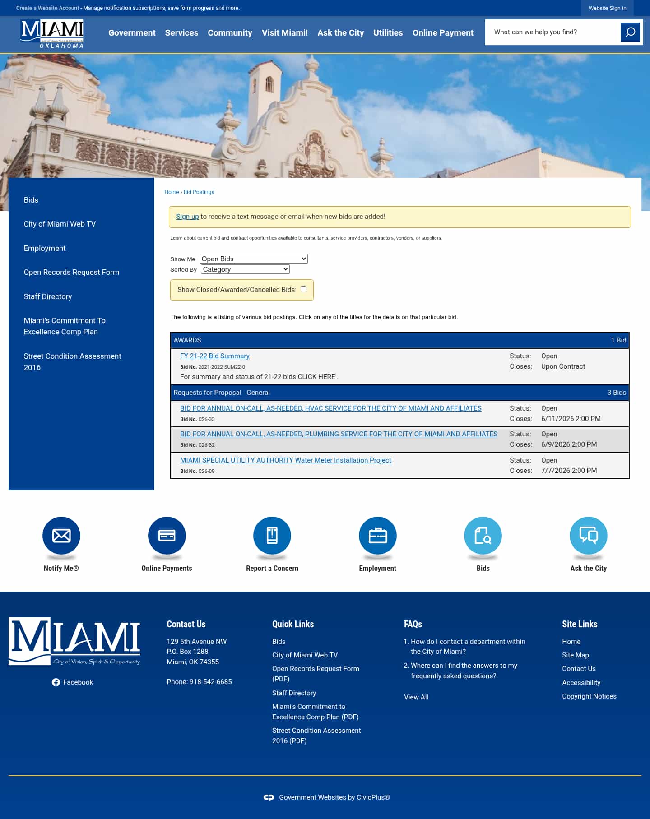The width and height of the screenshot is (650, 819).
Task: Open FY 21-22 Bid Summary link
Action: click(x=215, y=356)
